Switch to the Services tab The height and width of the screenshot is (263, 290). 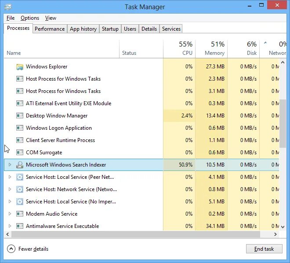[x=171, y=29]
